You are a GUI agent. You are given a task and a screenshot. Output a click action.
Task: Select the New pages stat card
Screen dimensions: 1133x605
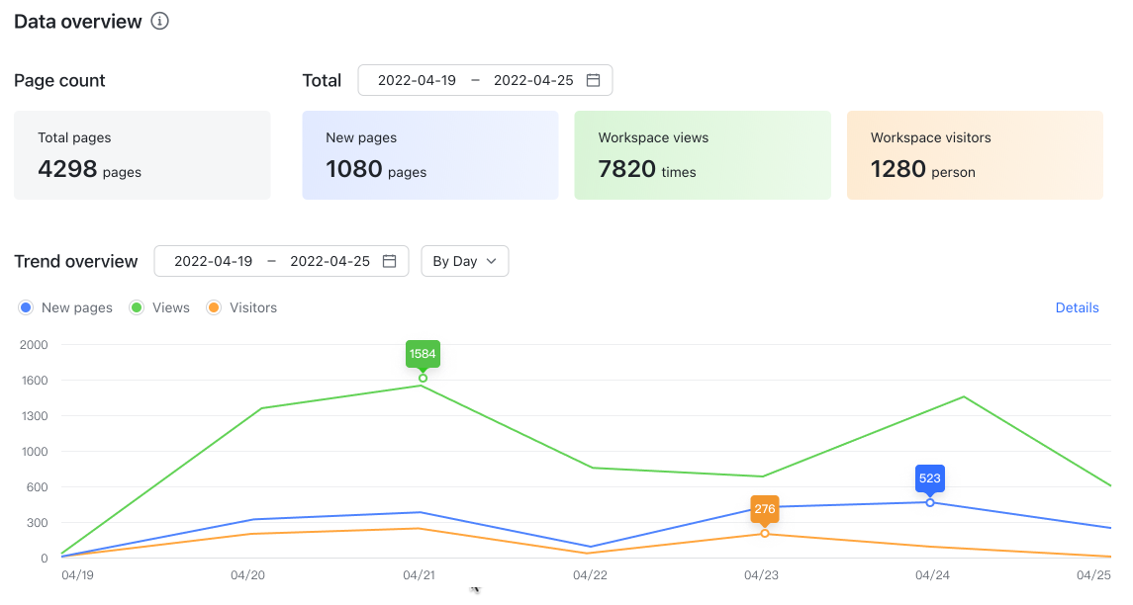(x=429, y=155)
